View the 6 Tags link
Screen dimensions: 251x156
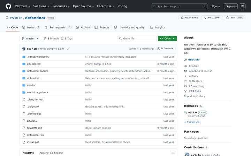(67, 38)
